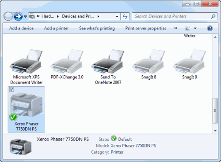Viewport: 221px width, 162px height.
Task: Open the recent pages dropdown next to Forward
Action: click(x=25, y=16)
